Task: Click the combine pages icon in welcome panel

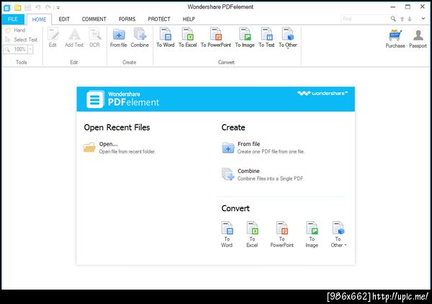Action: coord(228,174)
